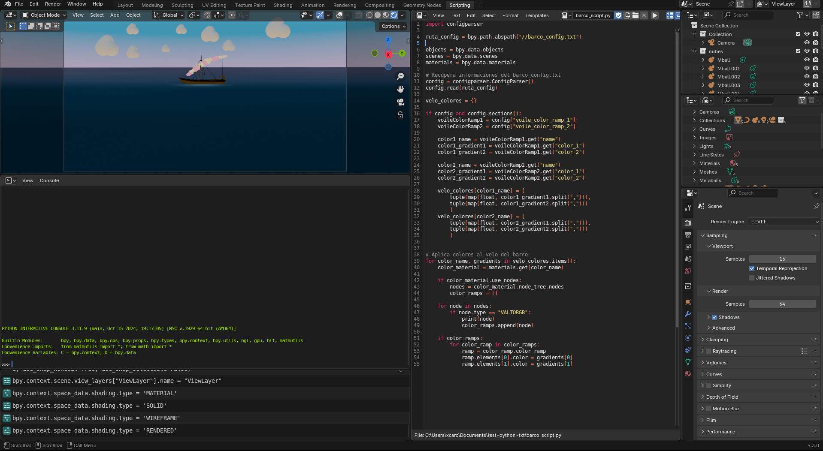Open the Output properties printer icon
Viewport: 823px width, 451px height.
pos(688,235)
